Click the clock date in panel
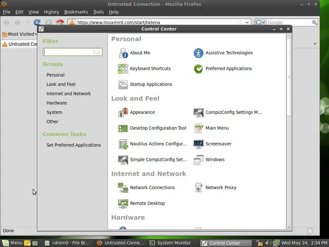Screen dimensions: 329x247 (x=304, y=243)
